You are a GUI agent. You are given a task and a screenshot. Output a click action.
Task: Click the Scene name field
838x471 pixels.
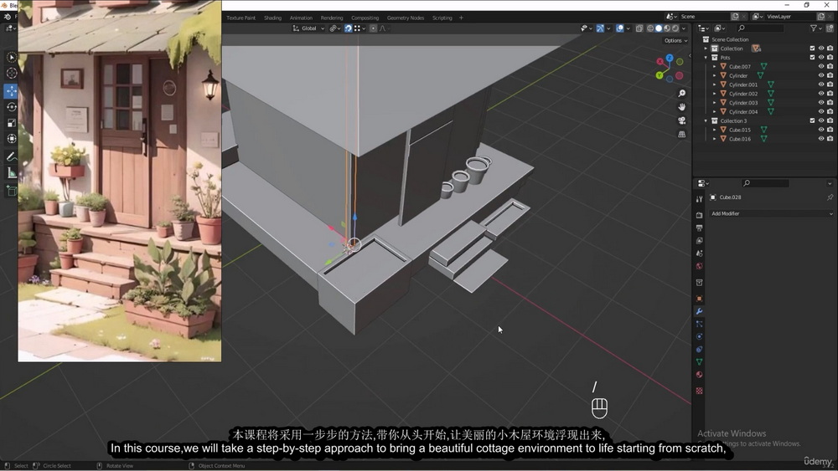(x=703, y=17)
